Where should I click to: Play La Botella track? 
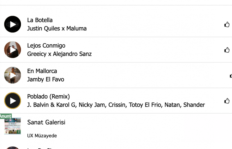(x=13, y=24)
